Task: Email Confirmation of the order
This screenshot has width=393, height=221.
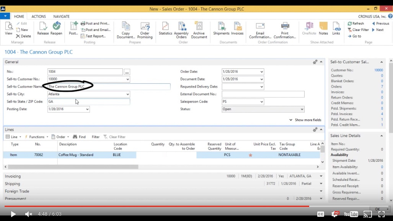Action: click(260, 30)
